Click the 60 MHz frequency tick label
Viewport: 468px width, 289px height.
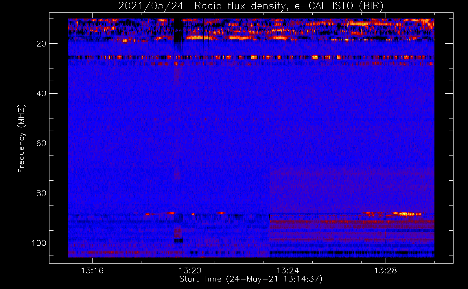[x=41, y=143]
